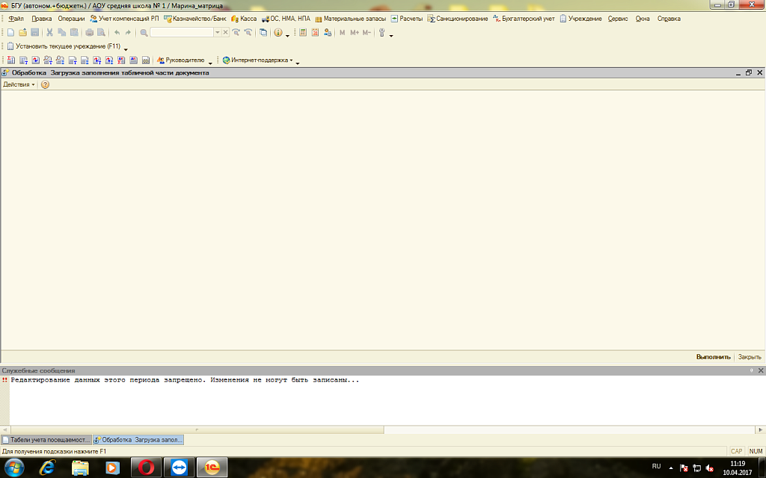Viewport: 766px width, 478px height.
Task: Click the blue info help icon
Action: point(278,33)
